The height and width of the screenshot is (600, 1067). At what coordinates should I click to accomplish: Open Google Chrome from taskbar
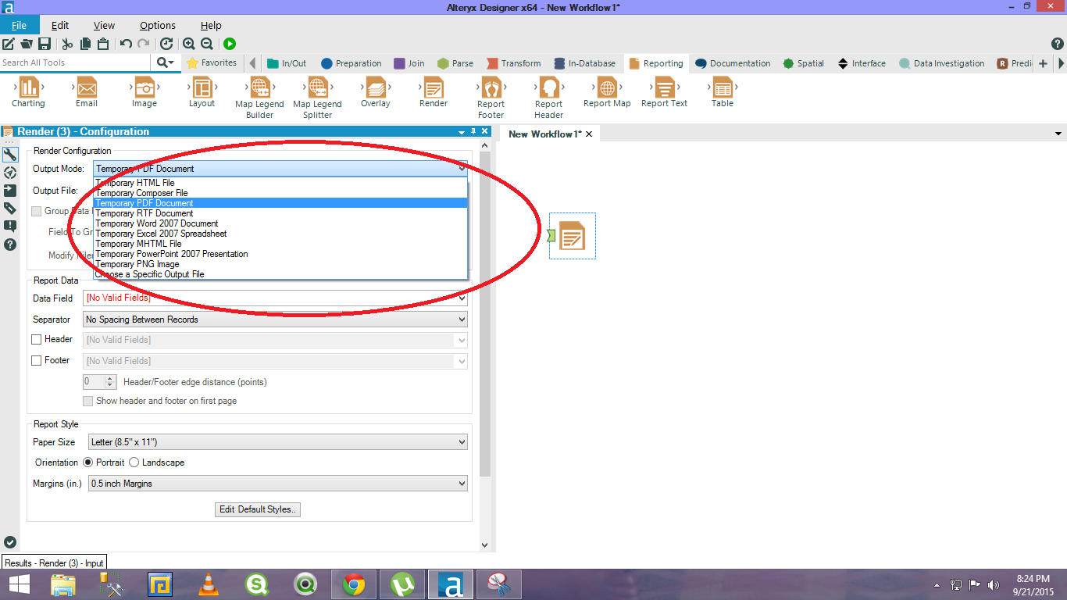(354, 584)
